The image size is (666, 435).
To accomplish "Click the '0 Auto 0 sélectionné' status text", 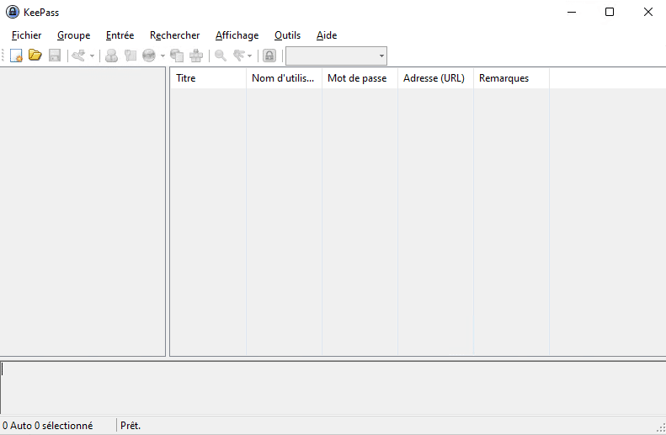I will tap(47, 426).
